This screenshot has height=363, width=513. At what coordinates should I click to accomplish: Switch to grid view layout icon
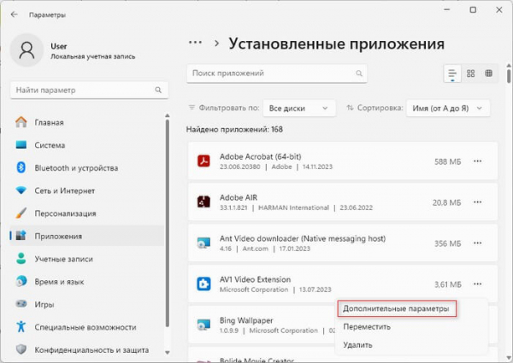(x=470, y=73)
